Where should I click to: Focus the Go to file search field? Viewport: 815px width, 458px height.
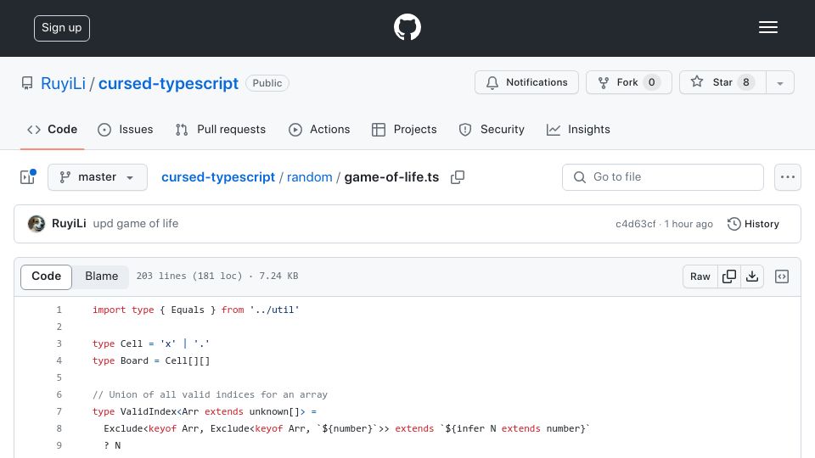pyautogui.click(x=663, y=177)
